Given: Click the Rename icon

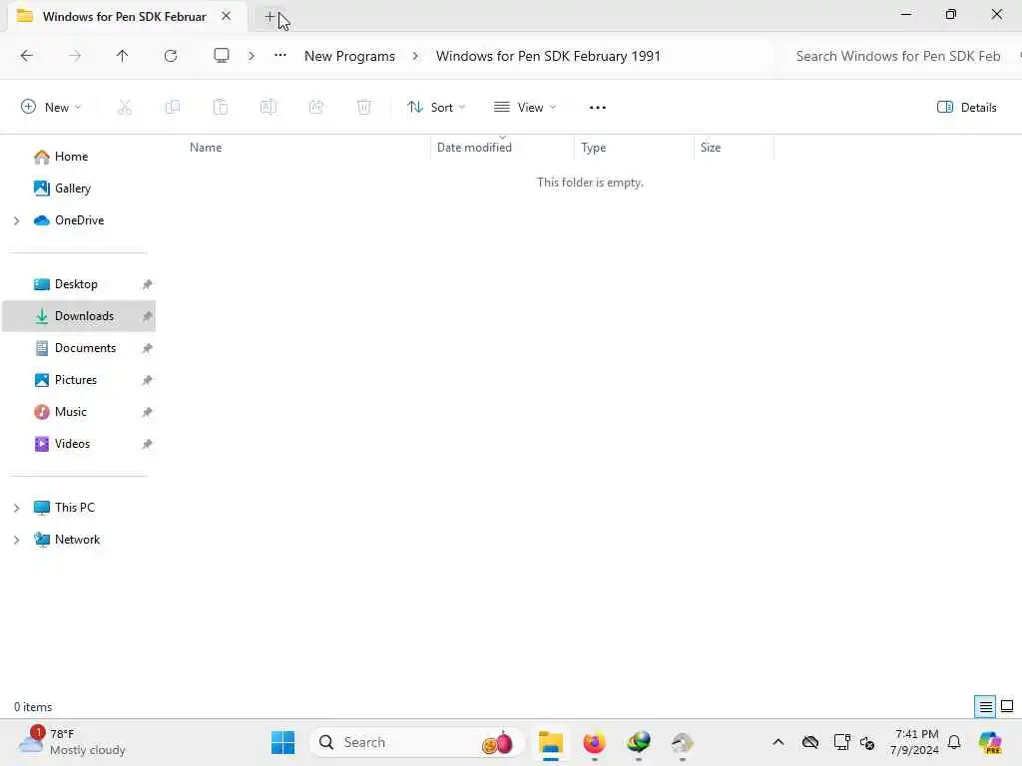Looking at the screenshot, I should pos(268,108).
